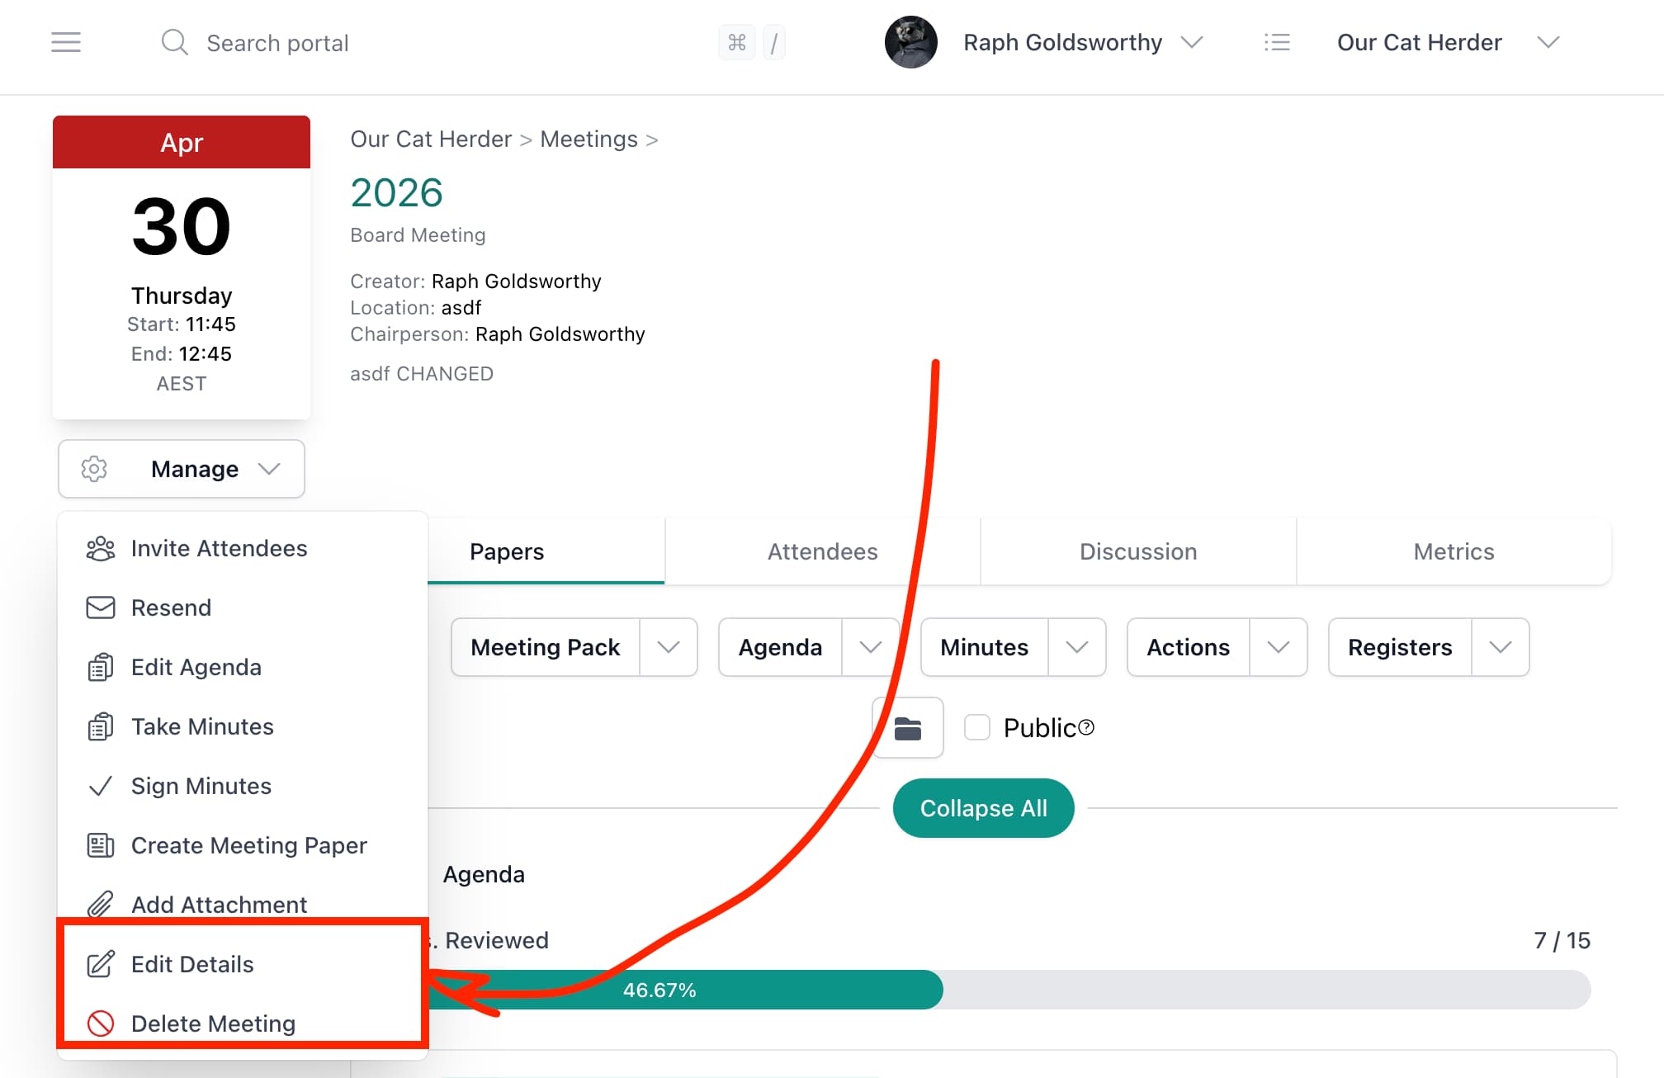Open the Meetings breadcrumb link

coord(589,139)
